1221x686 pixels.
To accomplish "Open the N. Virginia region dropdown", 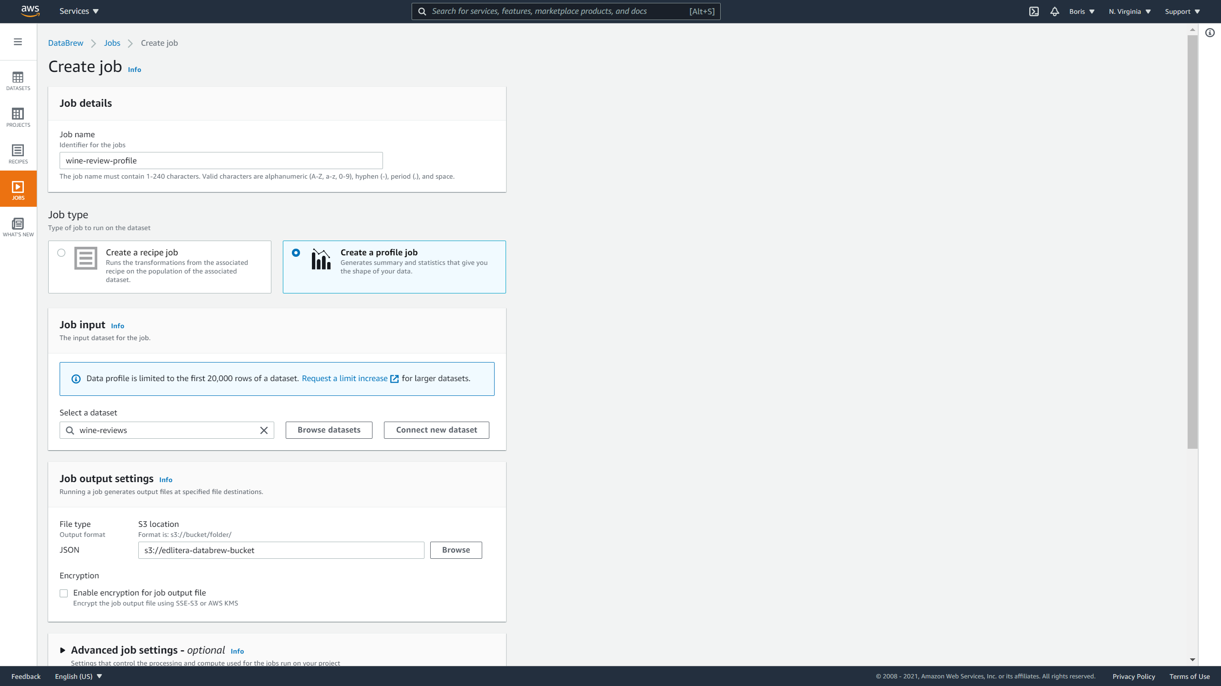I will [x=1130, y=11].
